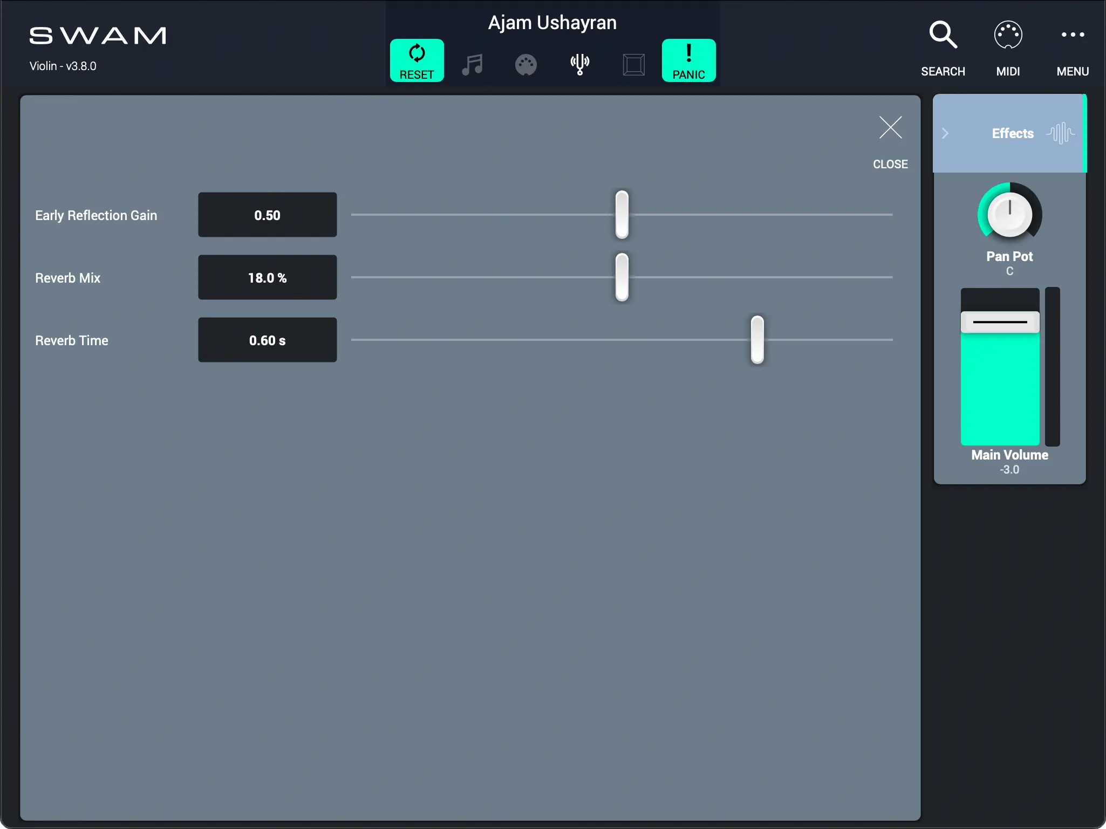Close the effects parameter panel

[890, 128]
